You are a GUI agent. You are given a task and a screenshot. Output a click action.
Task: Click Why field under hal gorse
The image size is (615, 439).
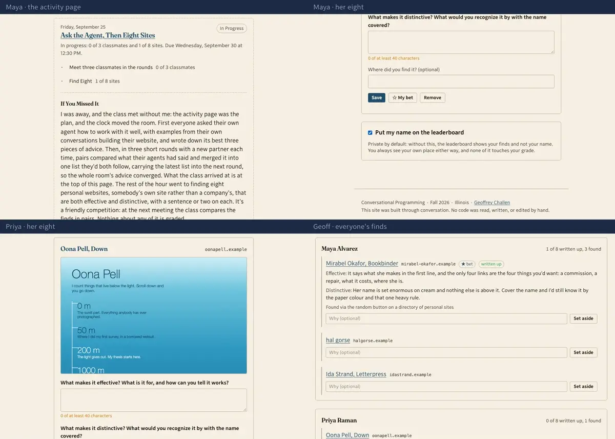(x=446, y=352)
